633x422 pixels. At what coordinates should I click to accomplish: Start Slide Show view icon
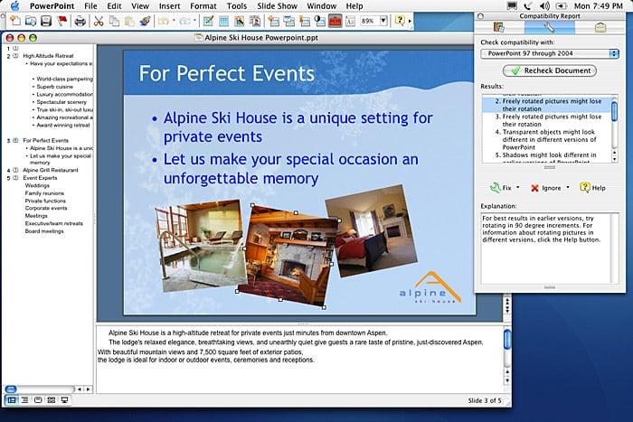[64, 399]
